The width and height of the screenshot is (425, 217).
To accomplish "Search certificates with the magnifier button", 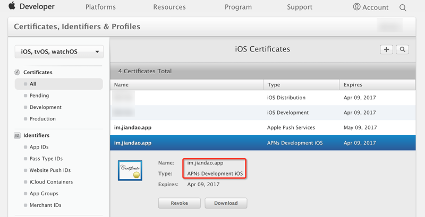I will 403,49.
